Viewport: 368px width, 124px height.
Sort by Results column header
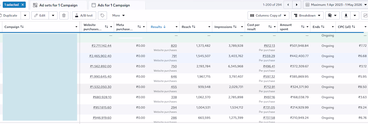coord(158,27)
